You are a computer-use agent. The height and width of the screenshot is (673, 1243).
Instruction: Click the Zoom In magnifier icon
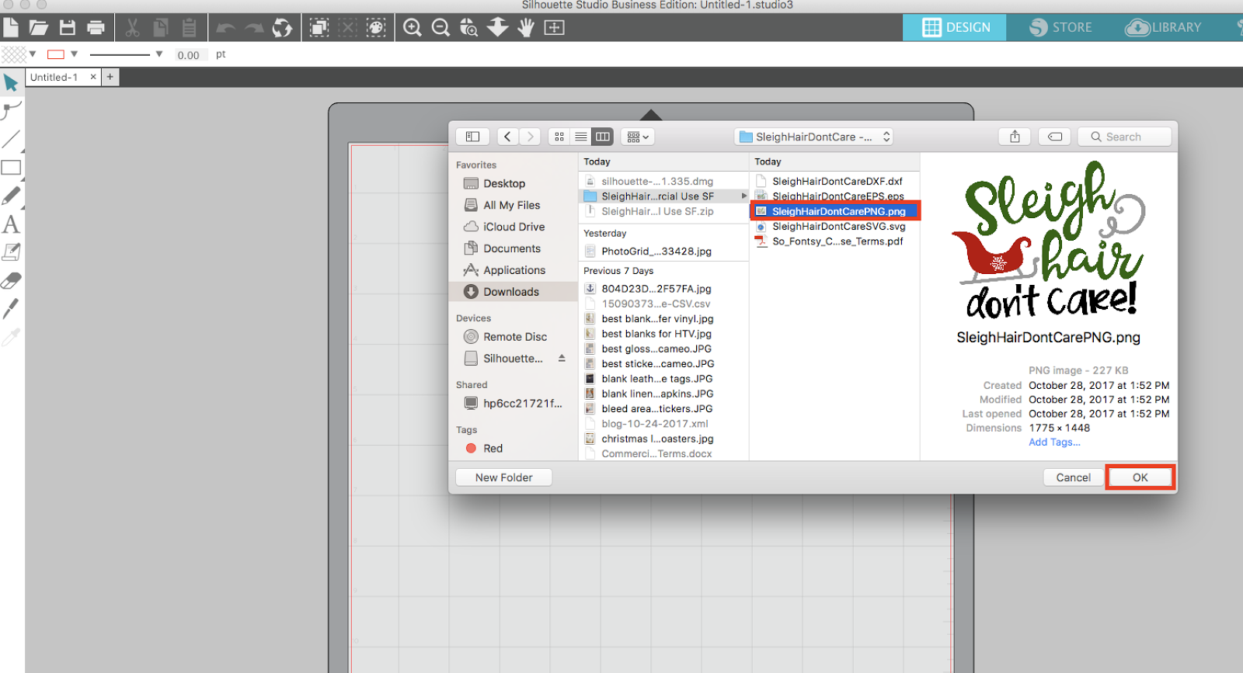point(413,28)
